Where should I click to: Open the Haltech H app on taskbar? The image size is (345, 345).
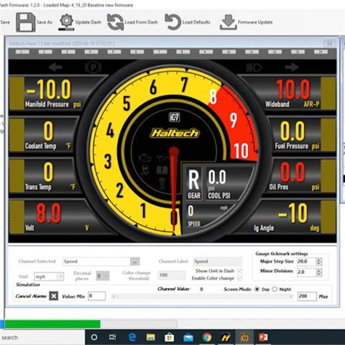pyautogui.click(x=226, y=337)
